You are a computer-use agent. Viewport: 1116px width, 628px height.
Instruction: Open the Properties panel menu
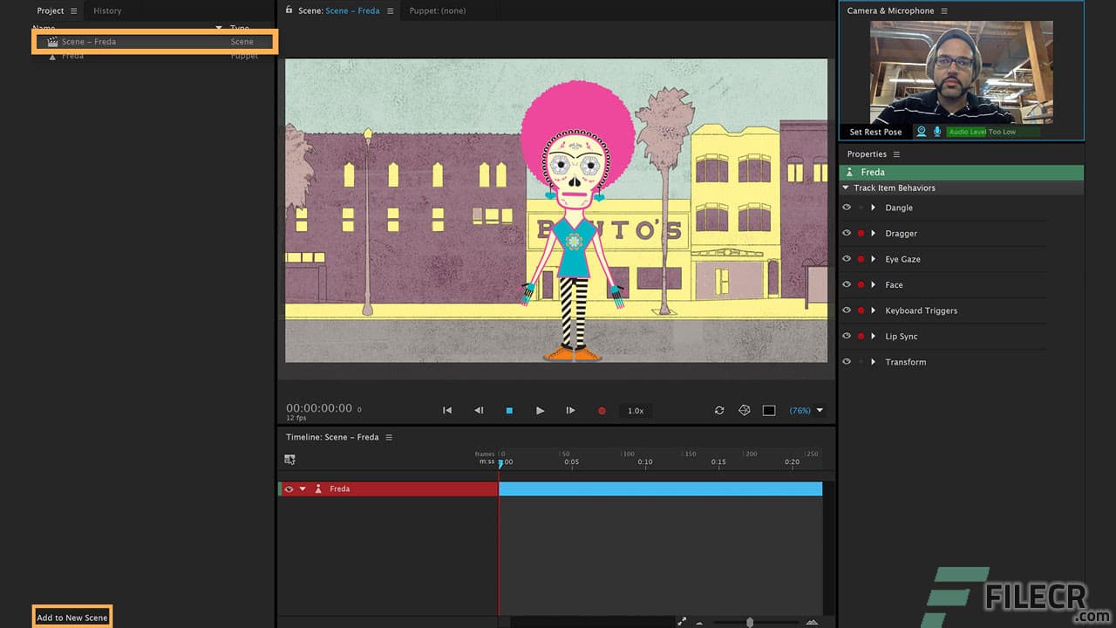[x=897, y=154]
